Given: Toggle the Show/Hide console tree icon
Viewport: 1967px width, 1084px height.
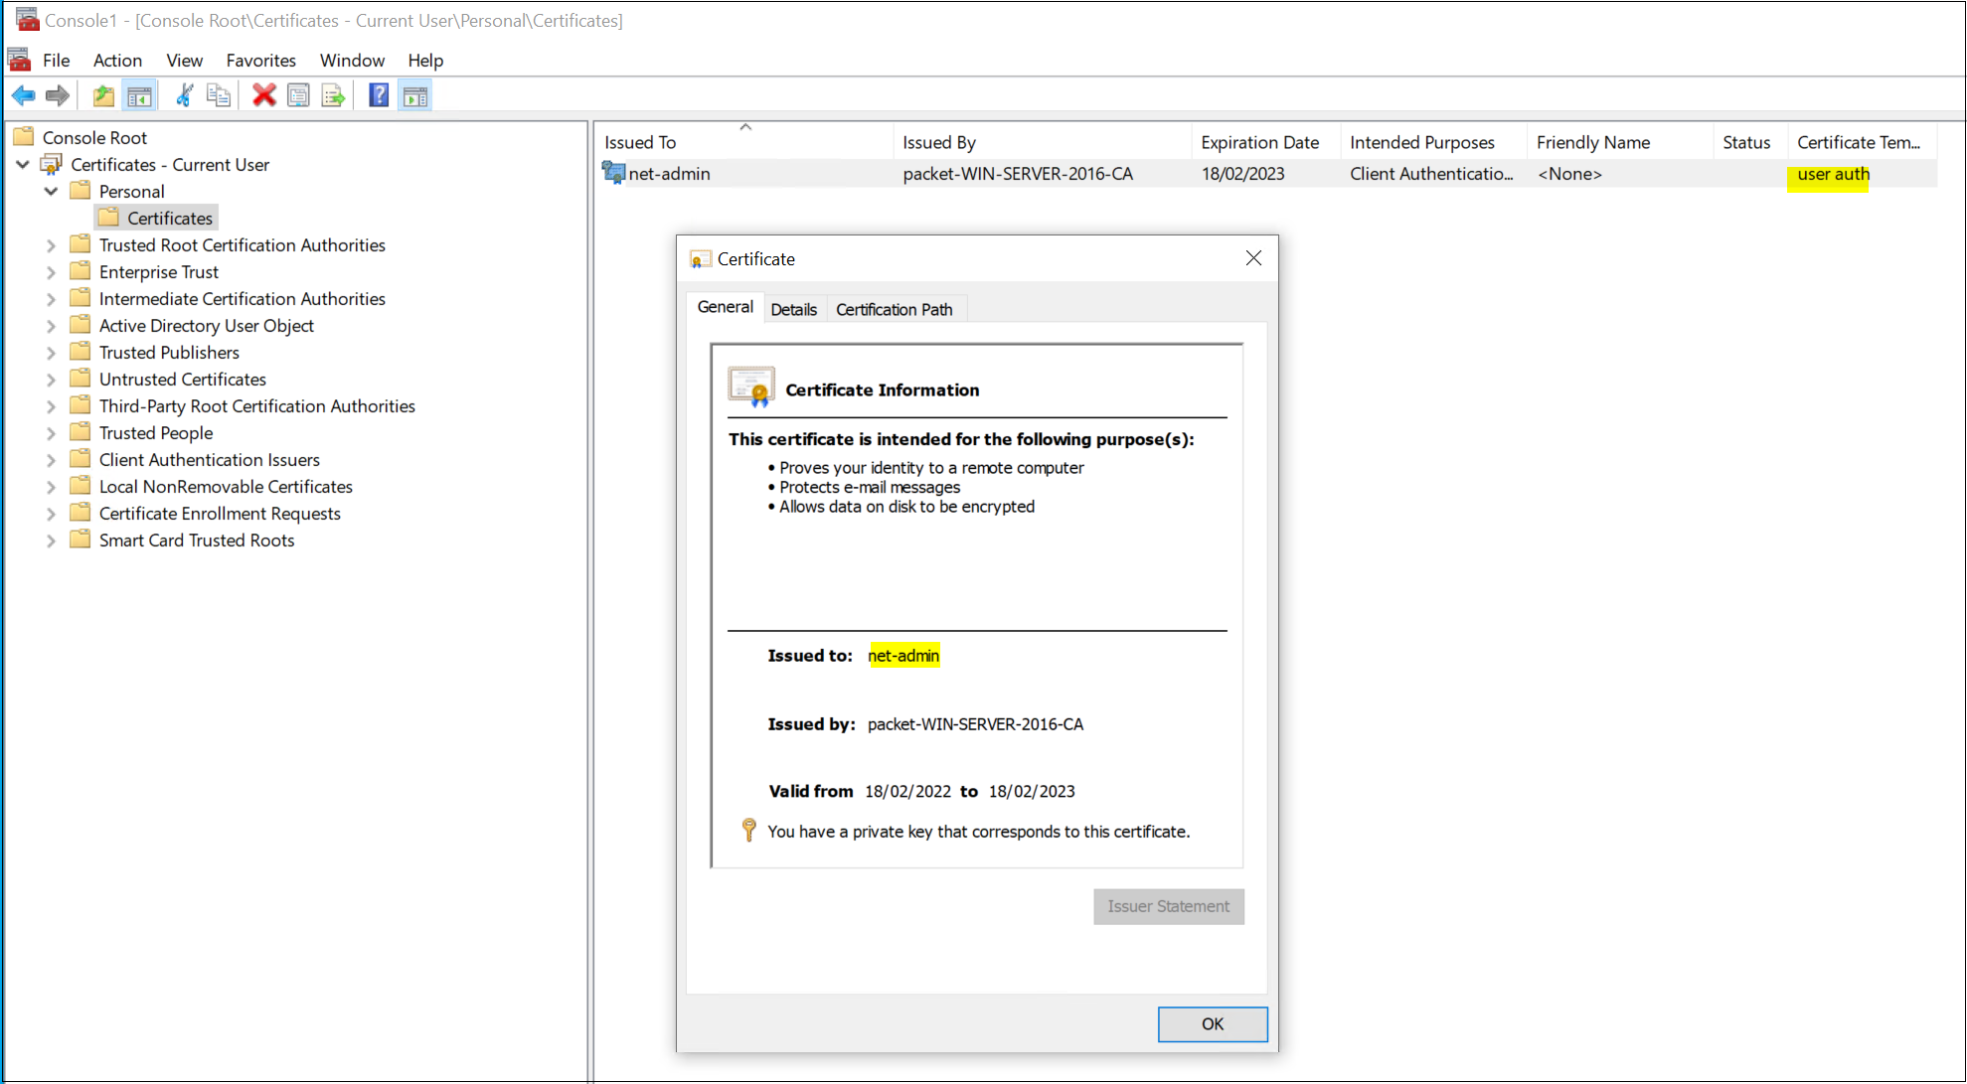Looking at the screenshot, I should [x=139, y=94].
